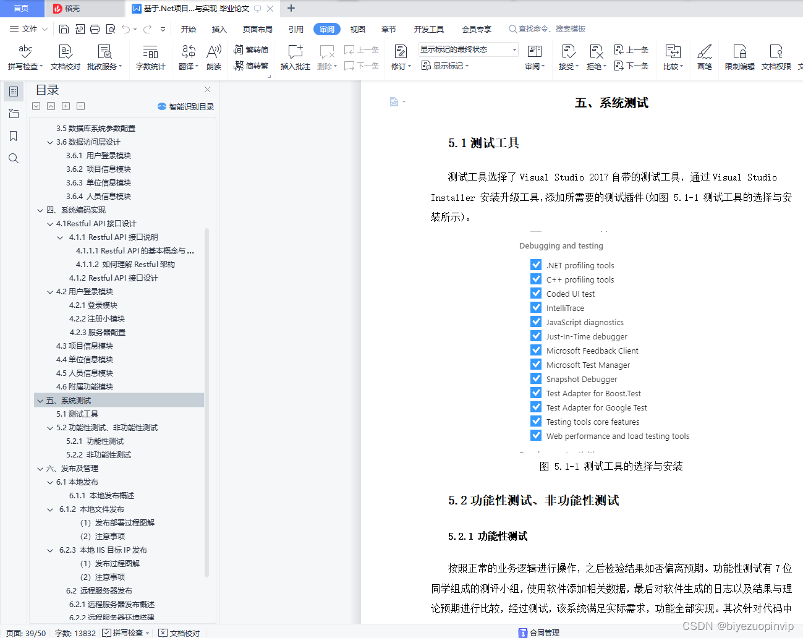
Task: Open restrict editing
Action: tap(739, 57)
